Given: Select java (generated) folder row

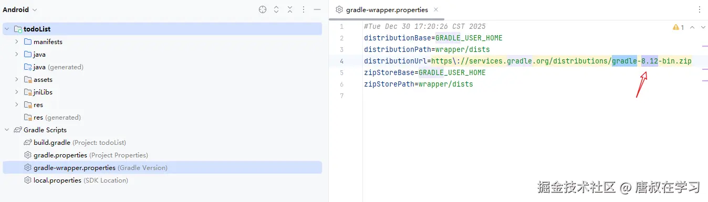Looking at the screenshot, I should [x=162, y=67].
